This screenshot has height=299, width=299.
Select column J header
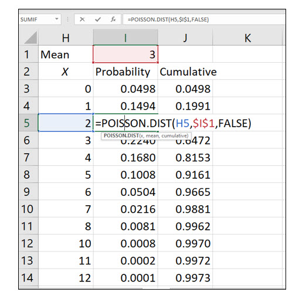pos(185,38)
